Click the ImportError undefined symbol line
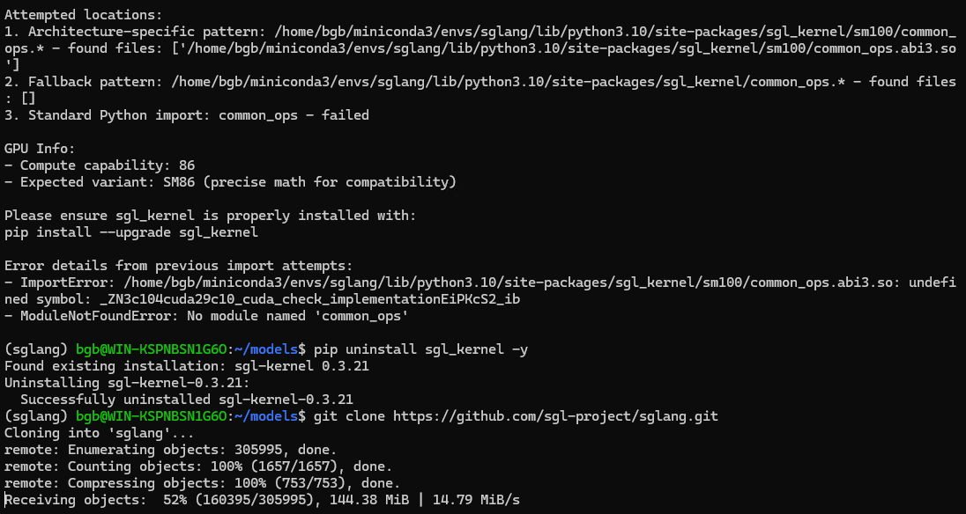Viewport: 966px width, 514px height. pyautogui.click(x=480, y=290)
